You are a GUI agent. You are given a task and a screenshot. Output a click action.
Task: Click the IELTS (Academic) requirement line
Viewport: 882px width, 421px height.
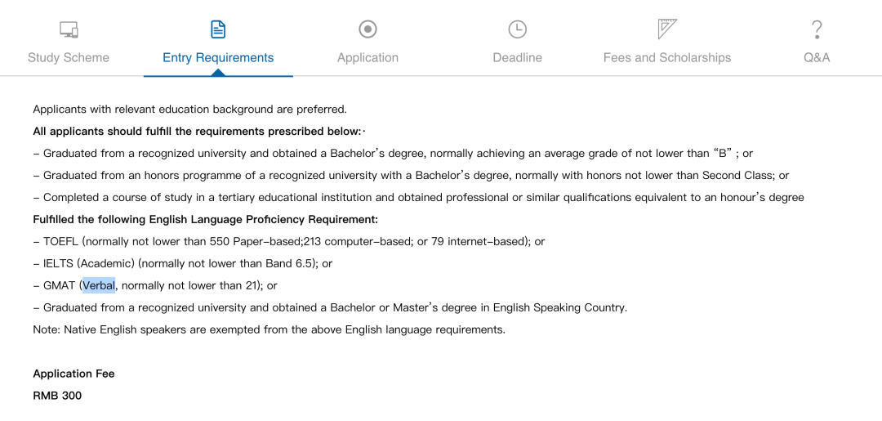tap(183, 263)
